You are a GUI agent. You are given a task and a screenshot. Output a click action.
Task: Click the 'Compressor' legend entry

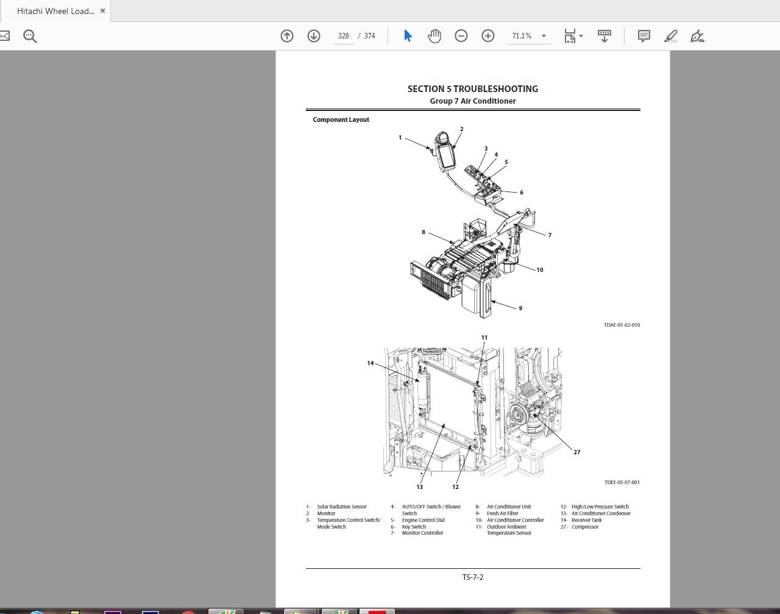(x=585, y=527)
